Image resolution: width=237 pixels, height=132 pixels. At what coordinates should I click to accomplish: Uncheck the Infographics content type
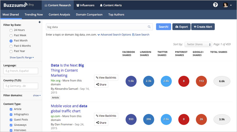(11, 114)
